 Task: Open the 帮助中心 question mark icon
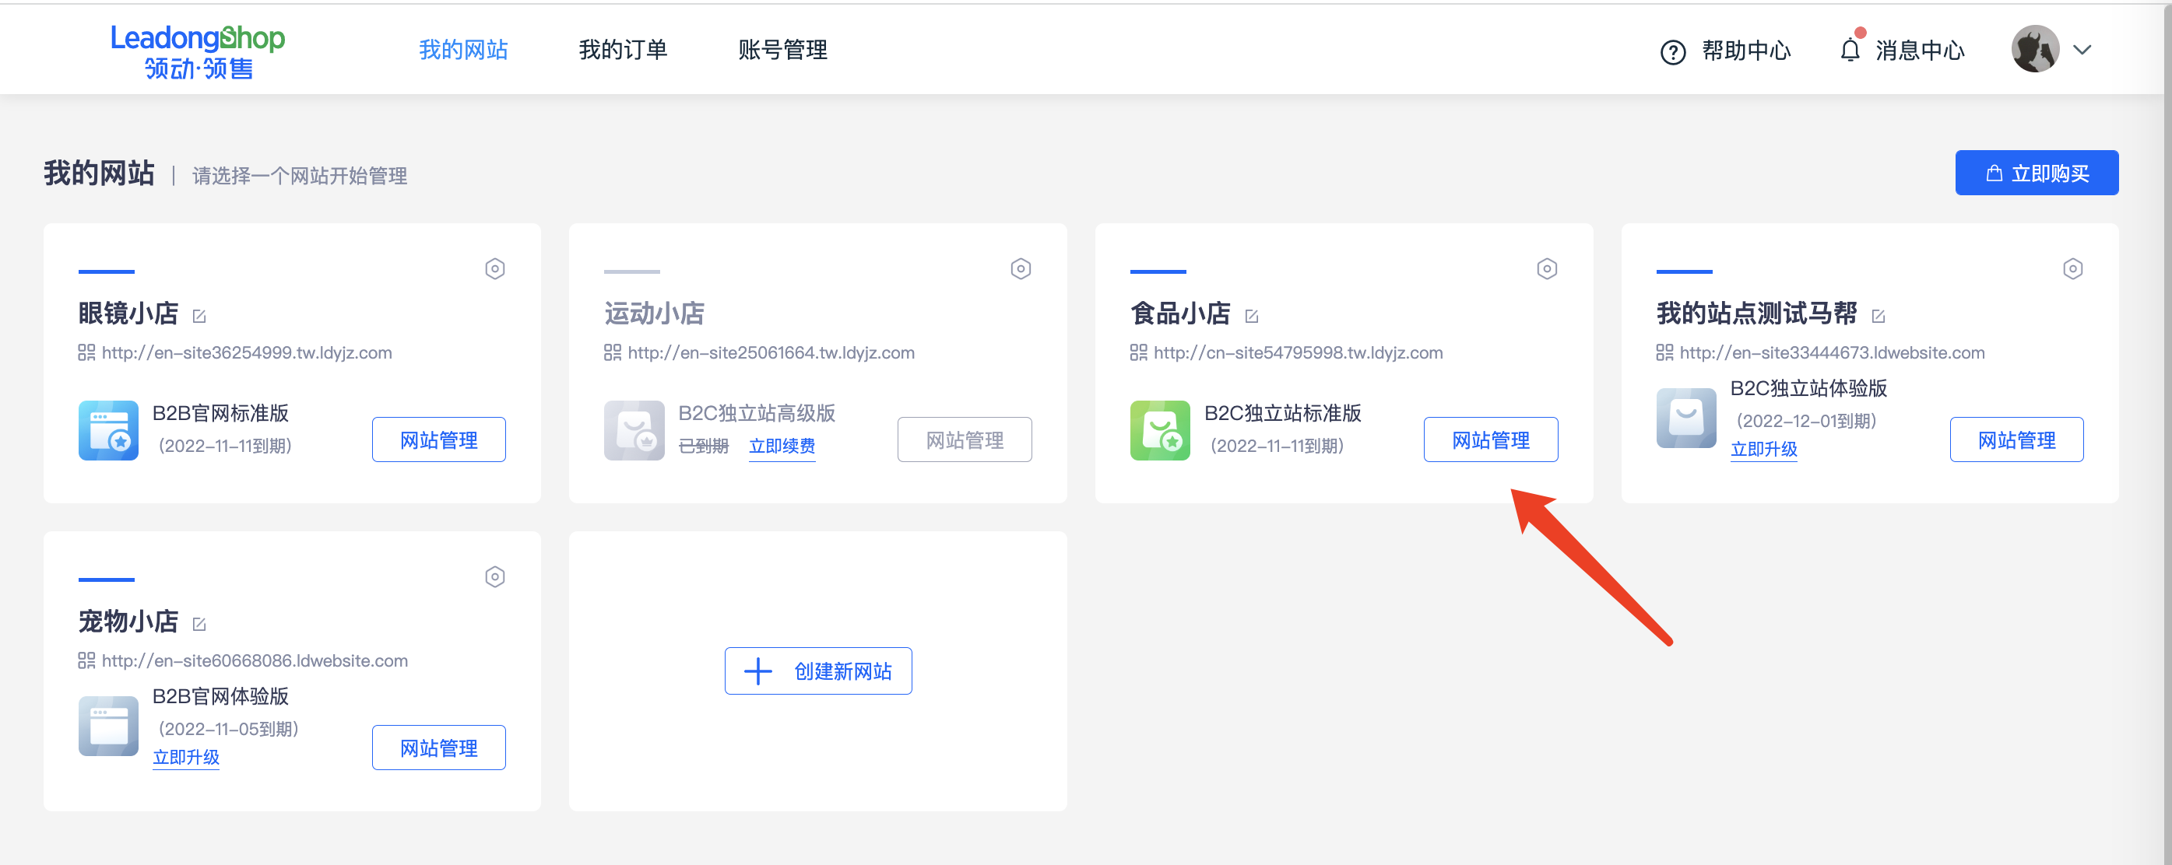(x=1673, y=51)
